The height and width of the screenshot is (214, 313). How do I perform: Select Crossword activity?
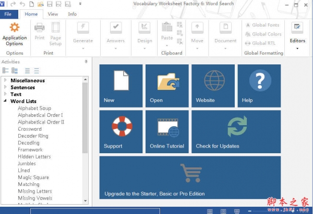tap(30, 129)
